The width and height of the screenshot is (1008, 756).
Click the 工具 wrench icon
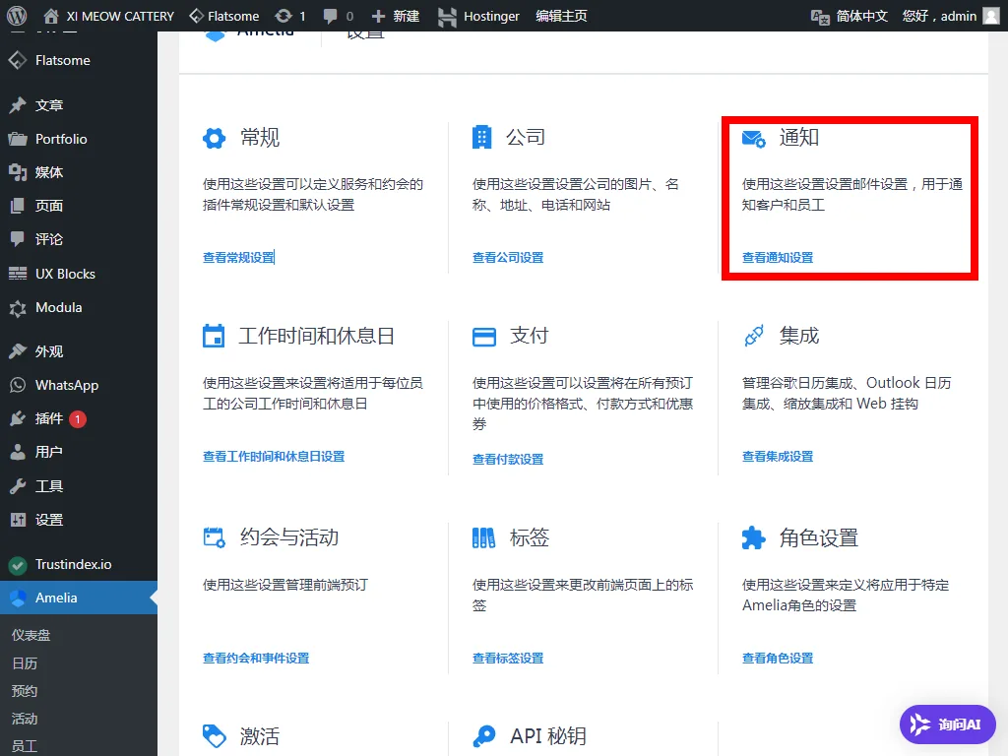[18, 486]
